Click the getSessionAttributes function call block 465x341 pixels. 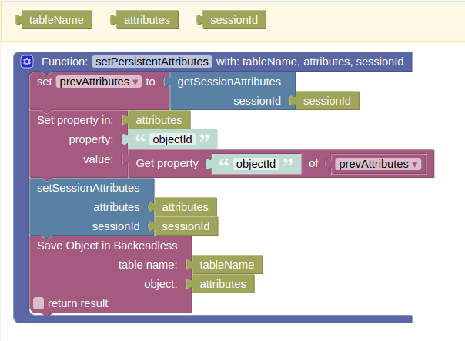point(229,82)
